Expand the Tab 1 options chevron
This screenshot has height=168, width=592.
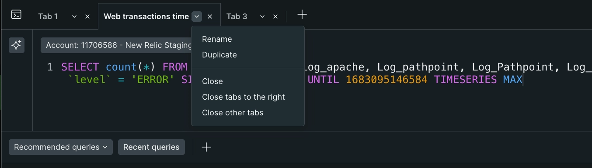[74, 17]
